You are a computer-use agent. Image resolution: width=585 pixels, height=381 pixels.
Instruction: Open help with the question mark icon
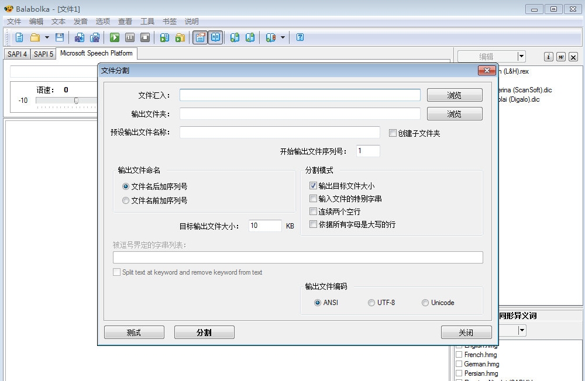[300, 37]
